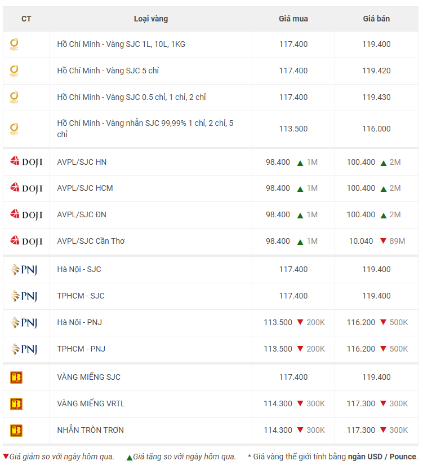Click red down arrow beside 10.040 Cần Thơ price
The image size is (423, 465).
click(x=384, y=241)
